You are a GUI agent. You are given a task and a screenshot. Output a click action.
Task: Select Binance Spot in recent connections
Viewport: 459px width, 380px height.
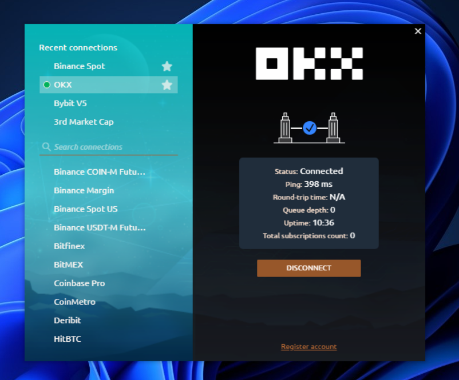coord(80,66)
